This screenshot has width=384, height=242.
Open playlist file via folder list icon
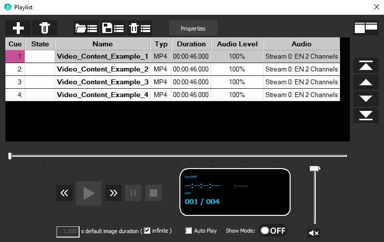tap(86, 28)
